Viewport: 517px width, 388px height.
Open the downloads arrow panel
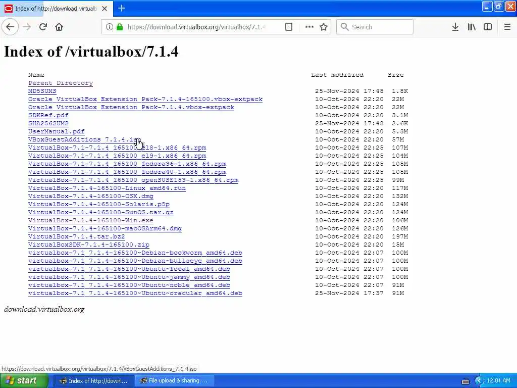point(455,27)
